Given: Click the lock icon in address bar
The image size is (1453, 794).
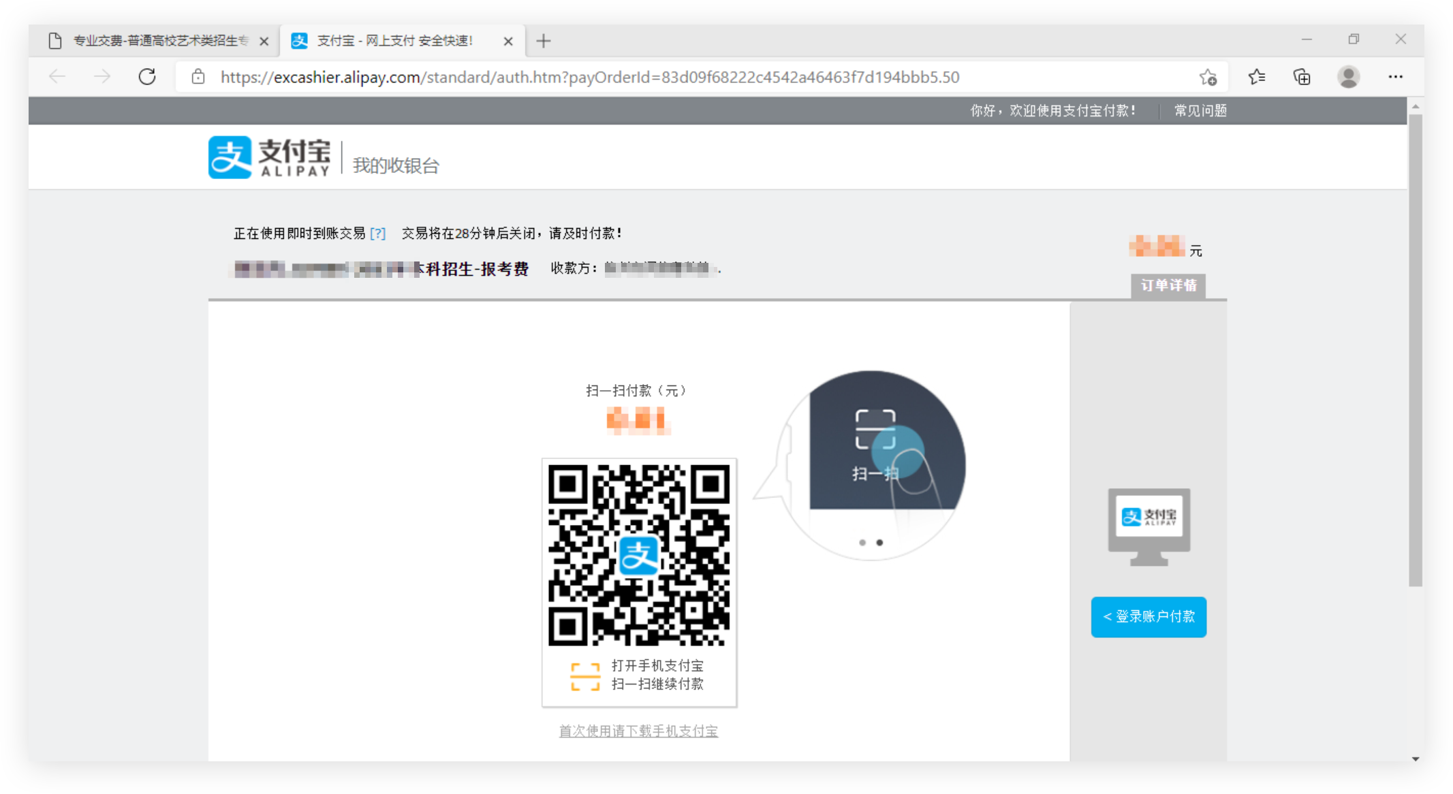Looking at the screenshot, I should click(x=198, y=77).
